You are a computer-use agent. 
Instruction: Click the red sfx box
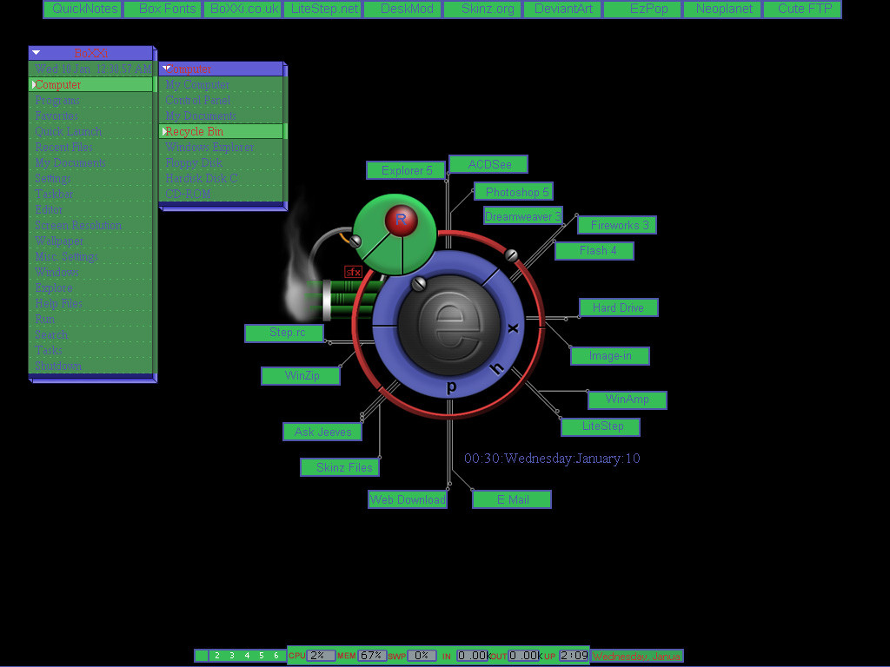pyautogui.click(x=353, y=272)
